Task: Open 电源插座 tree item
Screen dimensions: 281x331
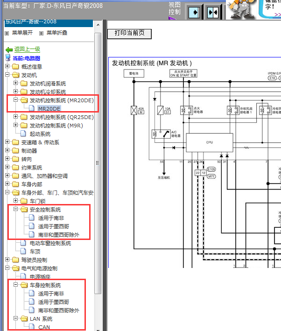Action: click(40, 276)
